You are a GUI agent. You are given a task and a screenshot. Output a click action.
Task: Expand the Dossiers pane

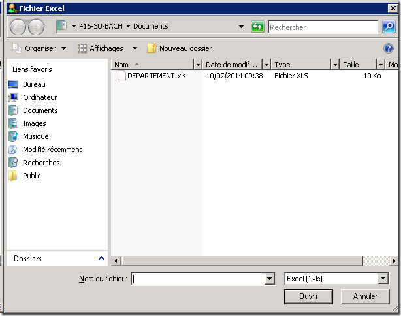coord(101,259)
